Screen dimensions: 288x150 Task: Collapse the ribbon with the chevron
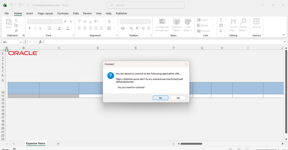283,35
